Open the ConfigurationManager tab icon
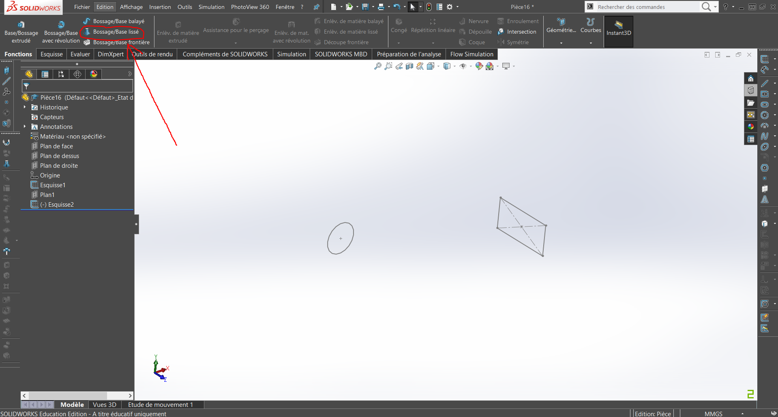Screen dimensions: 778x417 (x=61, y=74)
